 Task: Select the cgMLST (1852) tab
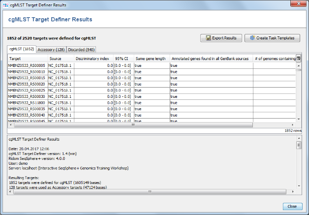pyautogui.click(x=22, y=49)
